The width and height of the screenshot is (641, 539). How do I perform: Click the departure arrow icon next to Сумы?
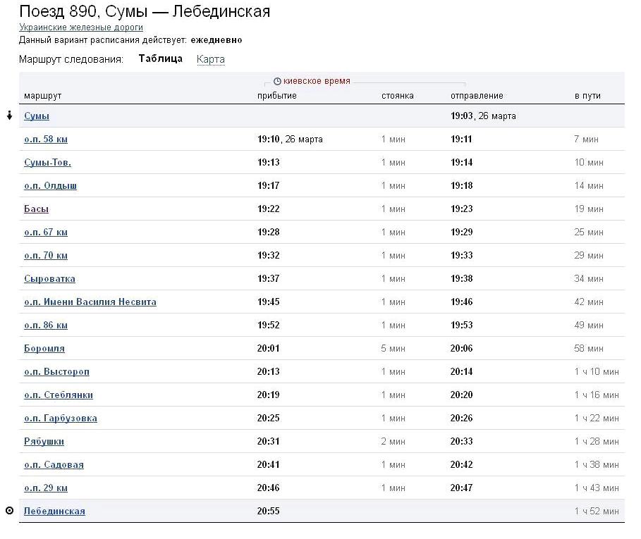(x=9, y=116)
